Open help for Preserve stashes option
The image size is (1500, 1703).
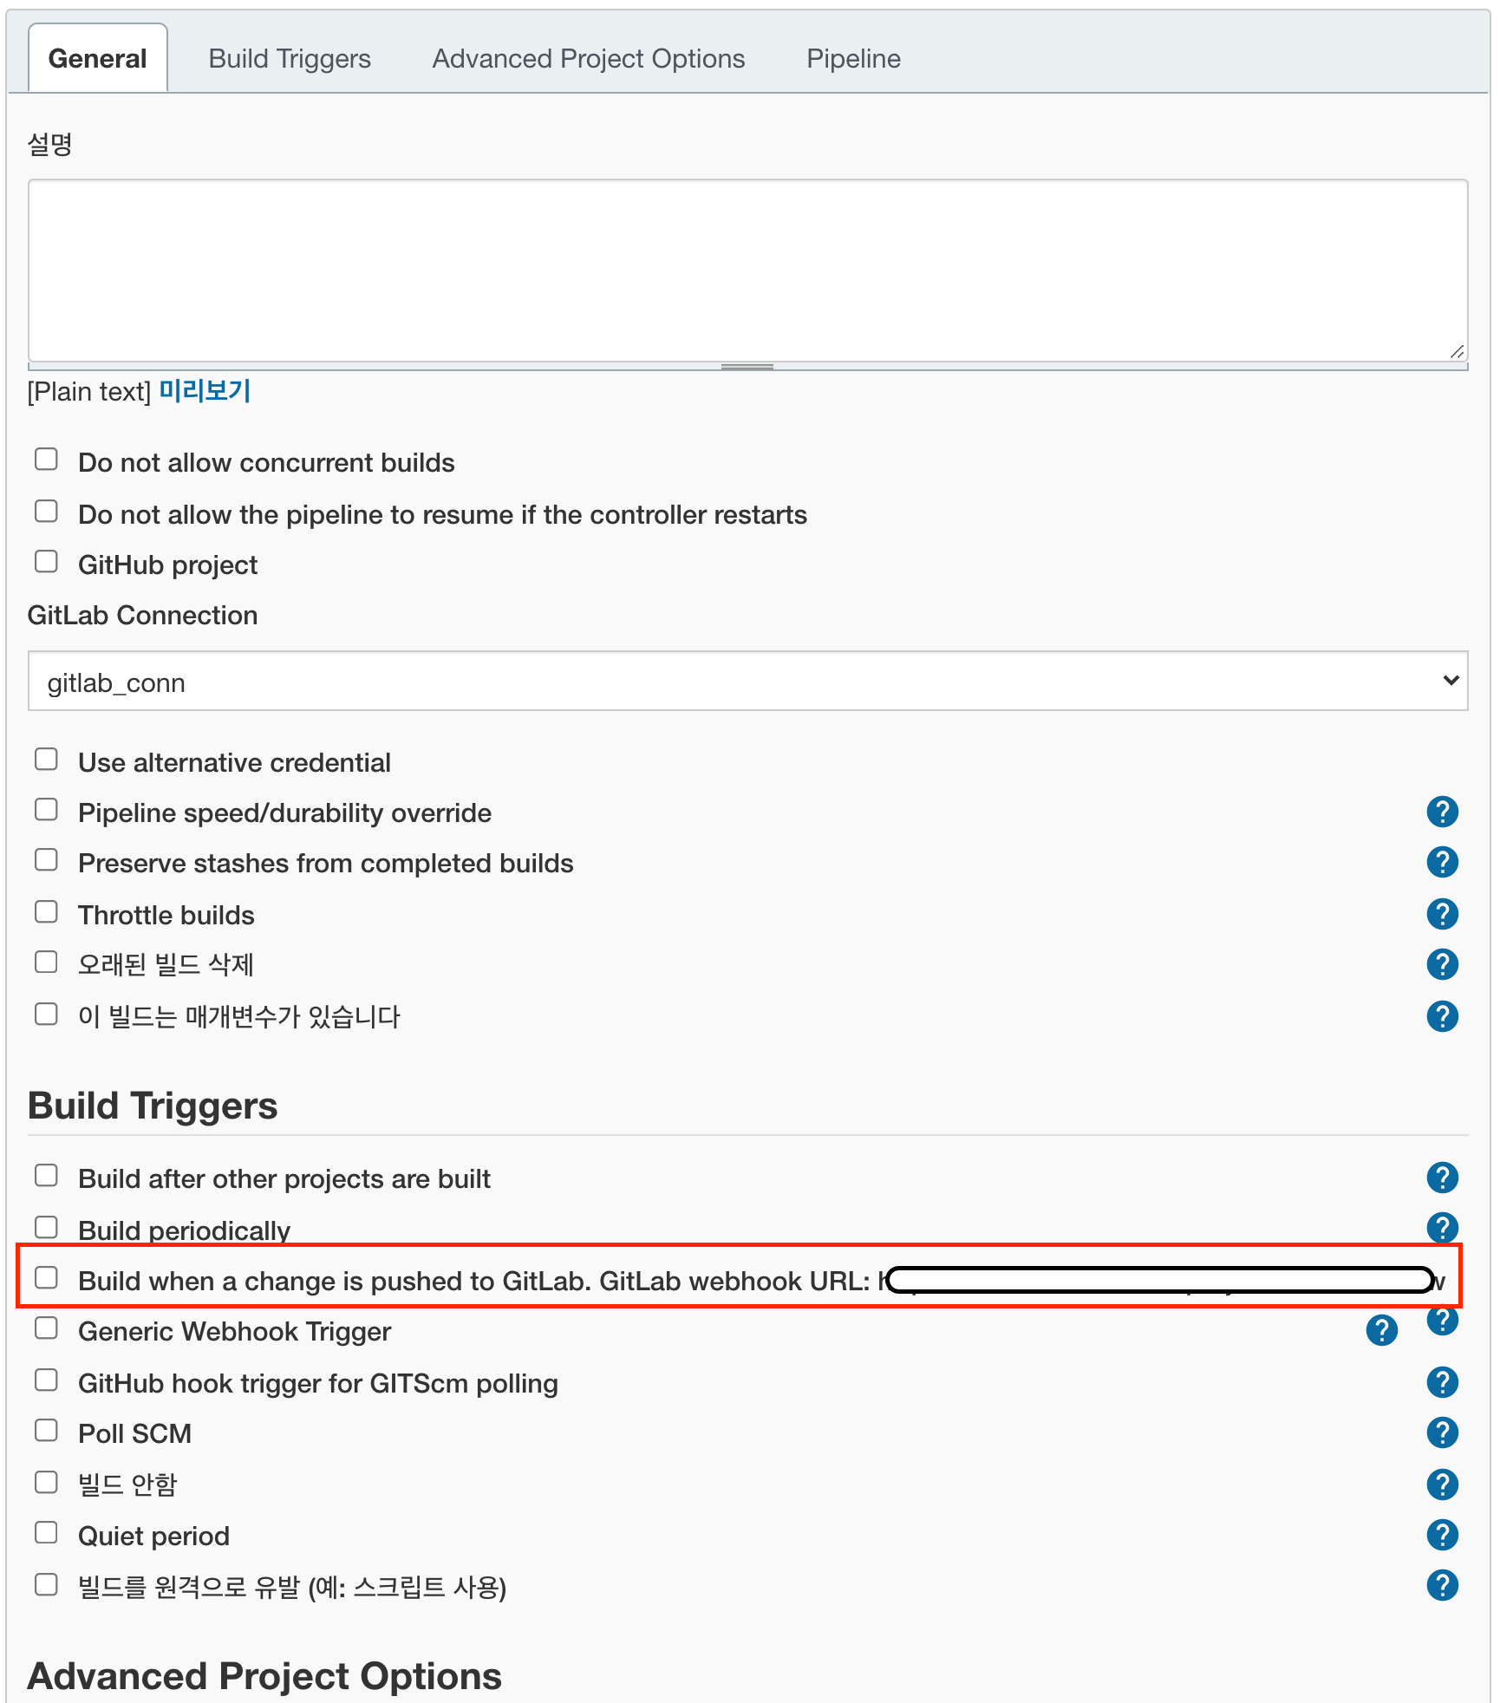tap(1442, 862)
